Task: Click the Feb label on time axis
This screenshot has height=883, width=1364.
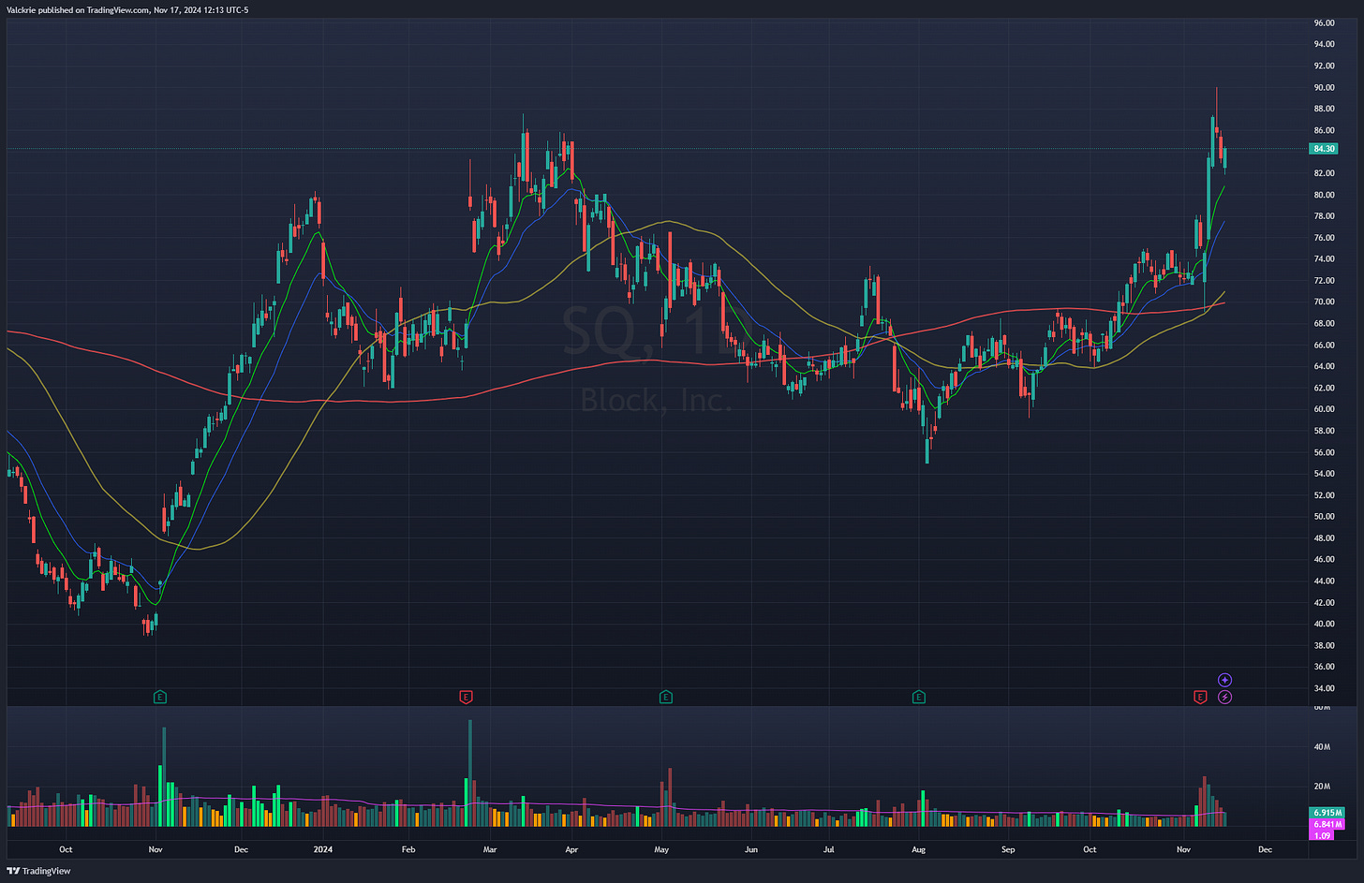Action: [408, 850]
